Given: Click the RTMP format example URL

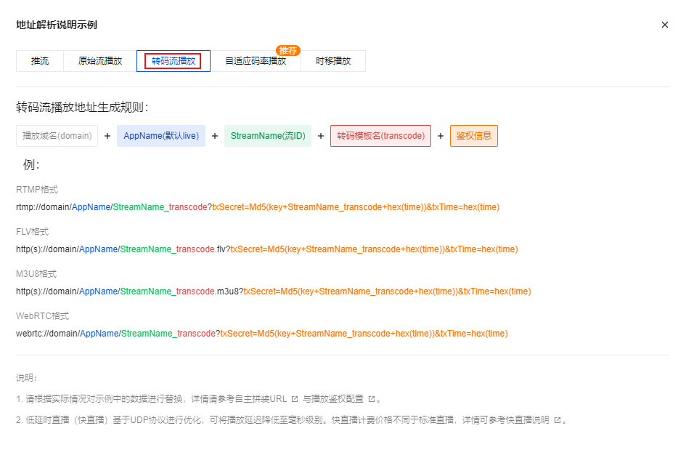Looking at the screenshot, I should 258,207.
